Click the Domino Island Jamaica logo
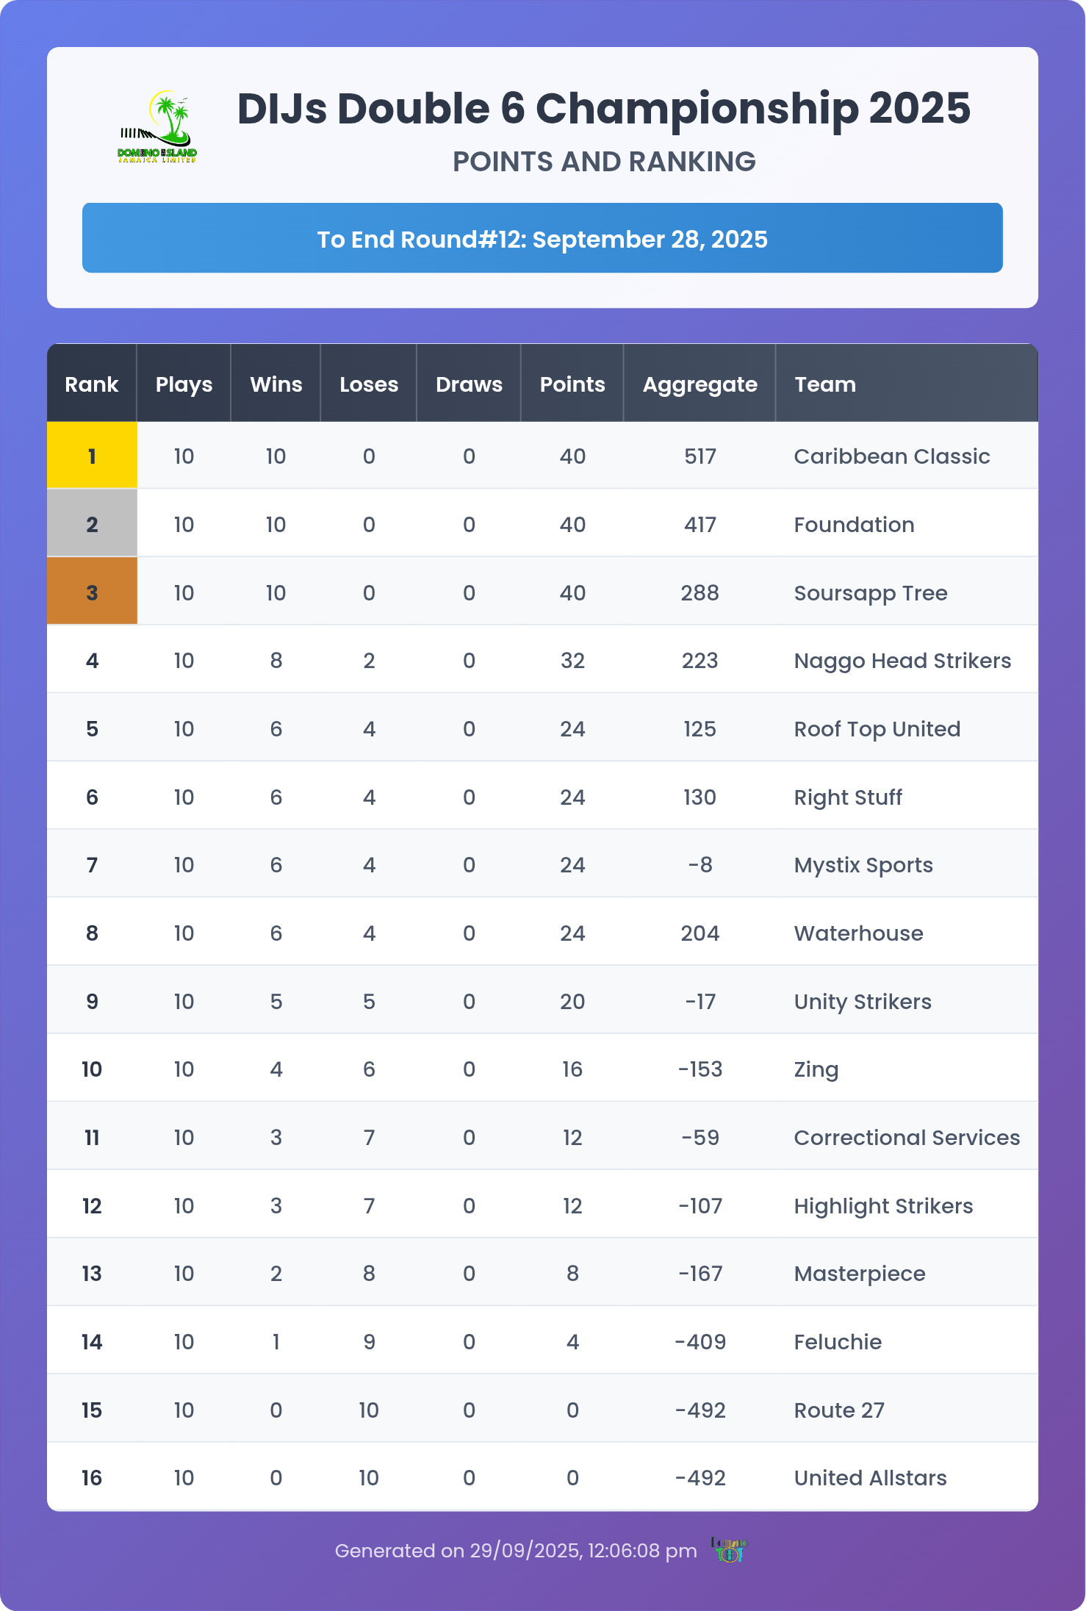The width and height of the screenshot is (1086, 1611). click(x=157, y=126)
